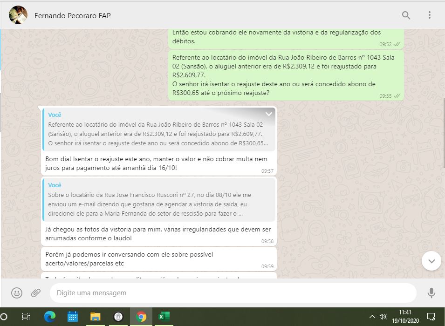Screen dimensions: 445x326
Task: Click the attach file paperclip icon
Action: pyautogui.click(x=36, y=293)
